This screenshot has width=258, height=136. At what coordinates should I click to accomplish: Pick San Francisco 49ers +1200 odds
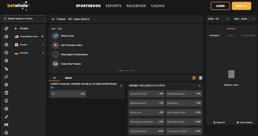point(184,112)
